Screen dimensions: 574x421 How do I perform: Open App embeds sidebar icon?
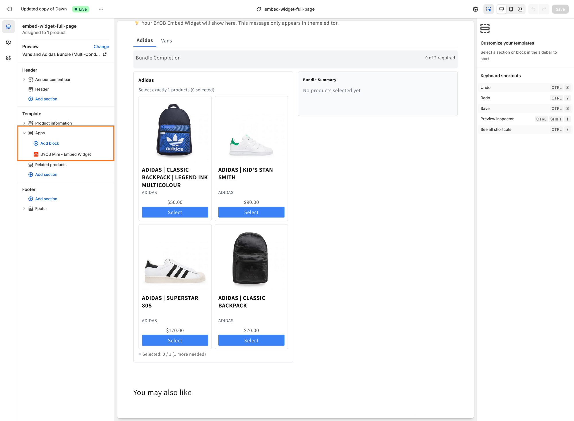point(8,58)
